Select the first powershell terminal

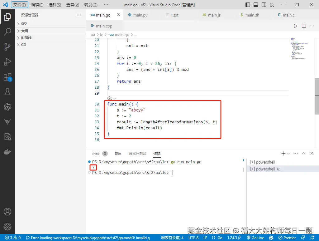coord(283,162)
